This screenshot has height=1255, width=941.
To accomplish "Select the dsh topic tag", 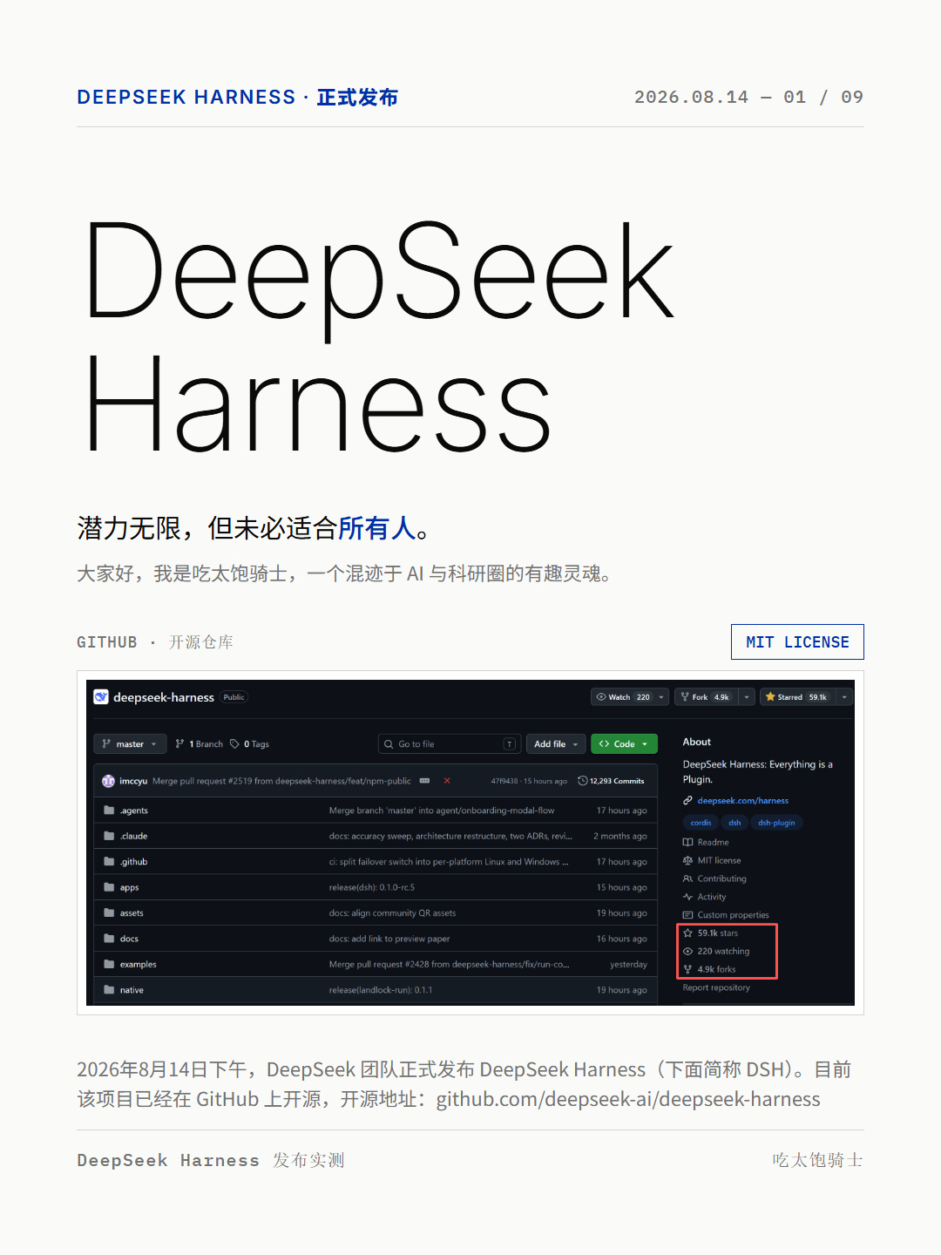I will (x=735, y=823).
